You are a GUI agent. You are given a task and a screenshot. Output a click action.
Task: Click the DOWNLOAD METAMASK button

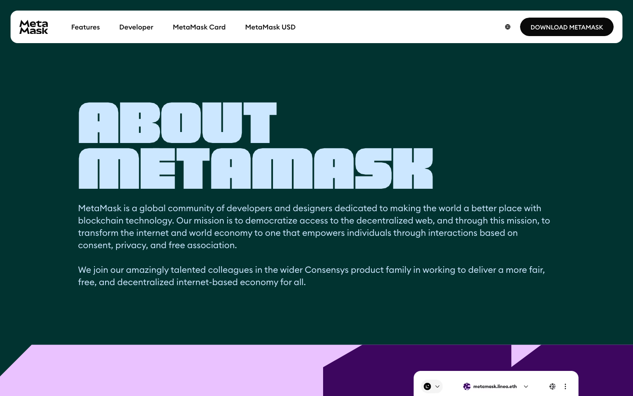coord(567,27)
